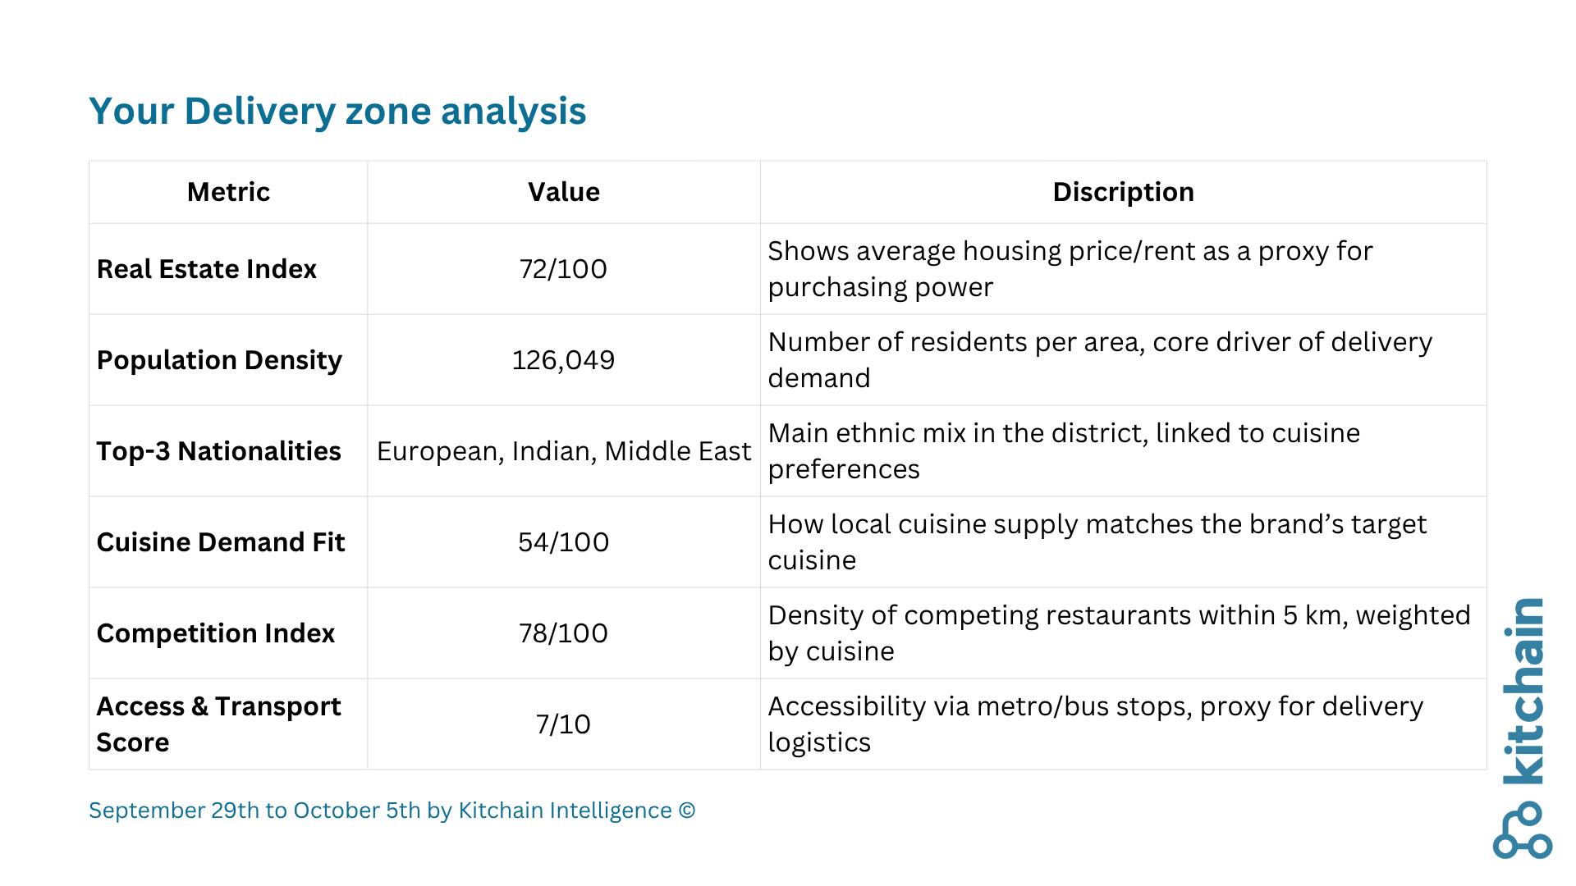Click the 78/100 value cell
Image resolution: width=1576 pixels, height=886 pixels.
tap(563, 633)
